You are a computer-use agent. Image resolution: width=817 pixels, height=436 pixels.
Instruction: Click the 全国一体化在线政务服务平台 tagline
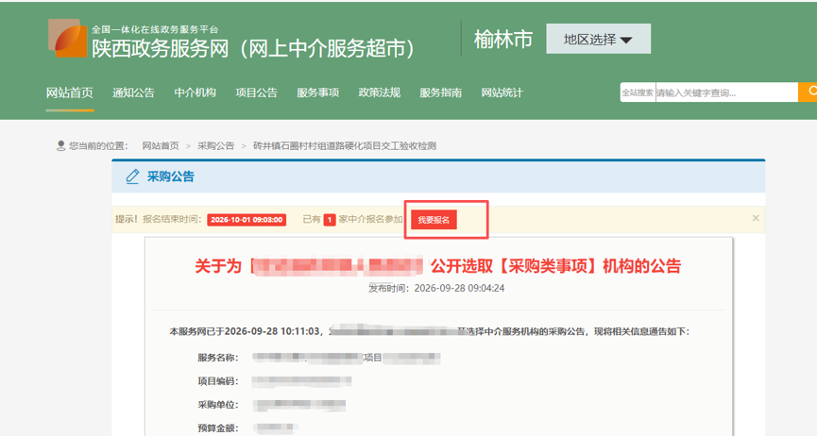(155, 29)
